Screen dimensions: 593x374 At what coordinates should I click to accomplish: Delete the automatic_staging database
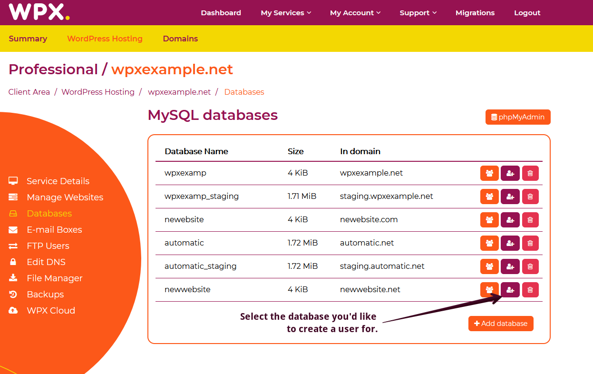click(530, 266)
